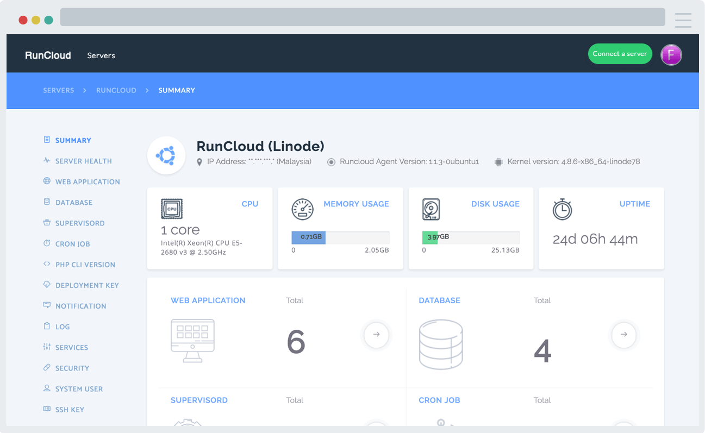Click the memory usage gauge icon
The width and height of the screenshot is (705, 433).
tap(303, 209)
